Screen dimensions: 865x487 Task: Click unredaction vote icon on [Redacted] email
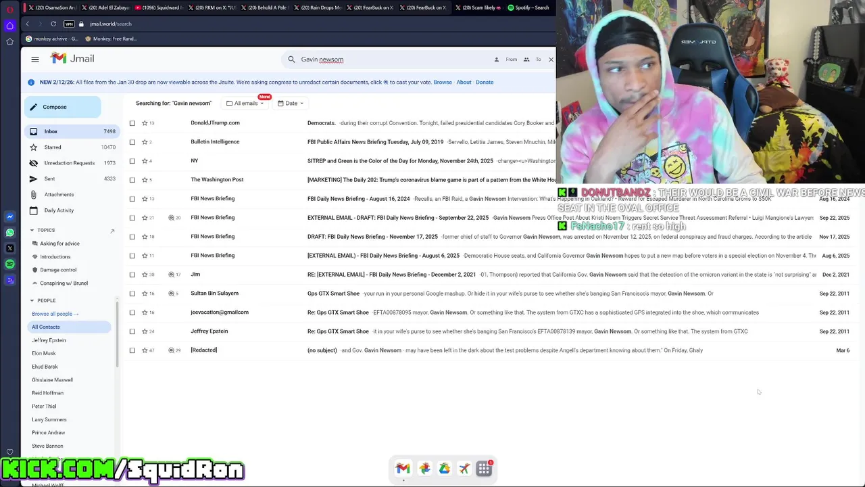(171, 350)
